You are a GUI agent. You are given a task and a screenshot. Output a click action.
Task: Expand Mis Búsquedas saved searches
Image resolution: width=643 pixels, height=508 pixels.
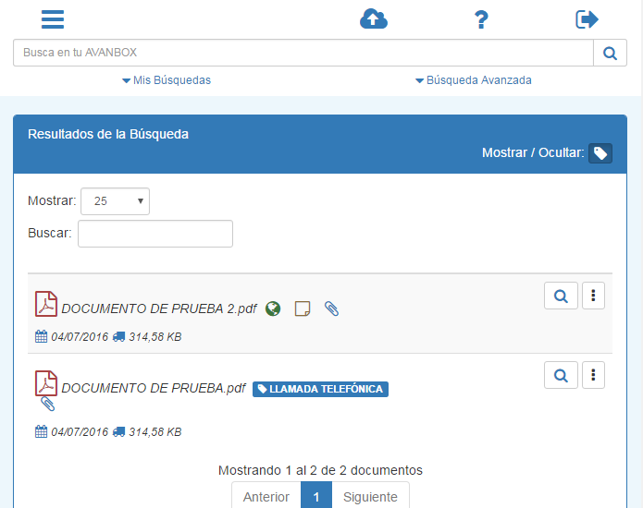click(167, 80)
